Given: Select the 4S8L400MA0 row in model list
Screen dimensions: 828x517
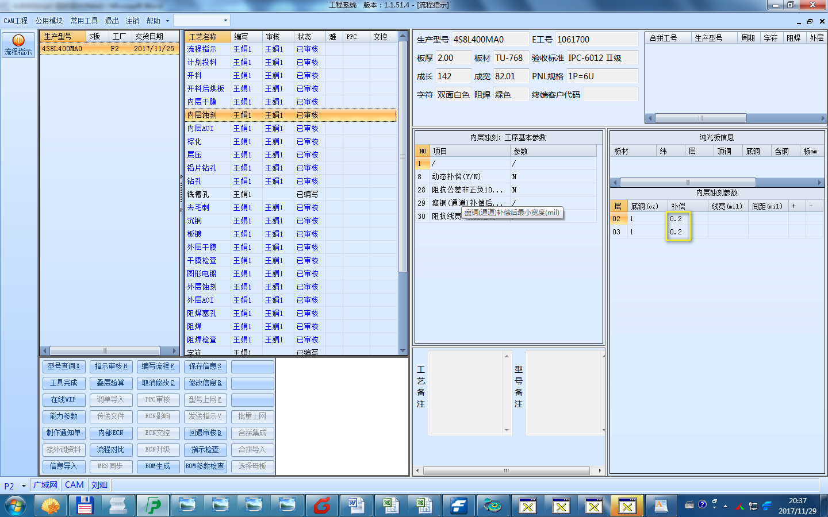Looking at the screenshot, I should pos(109,49).
